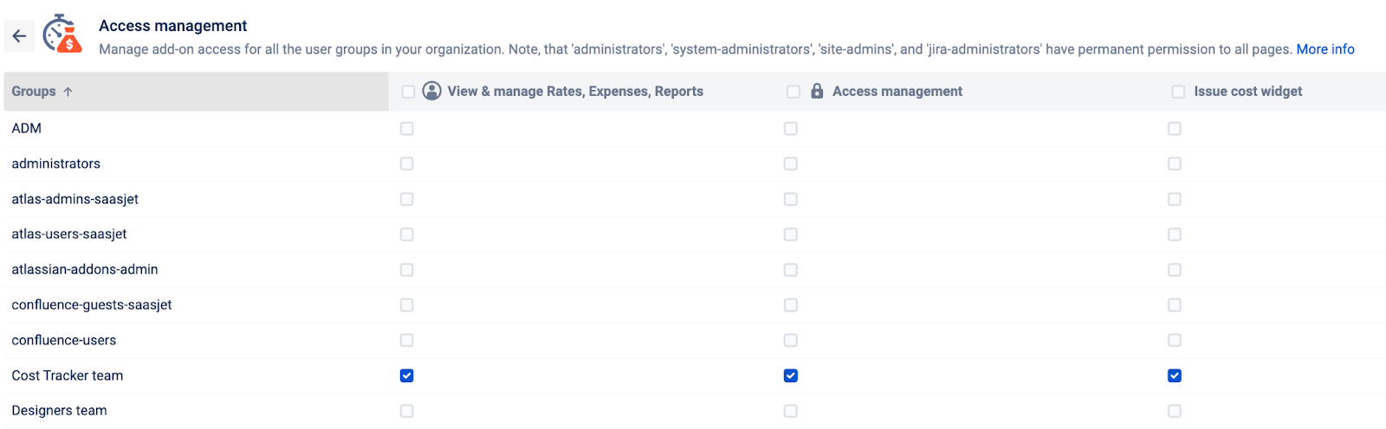This screenshot has width=1386, height=429.
Task: Click the confluence-guests-saasjet group row name
Action: point(92,305)
